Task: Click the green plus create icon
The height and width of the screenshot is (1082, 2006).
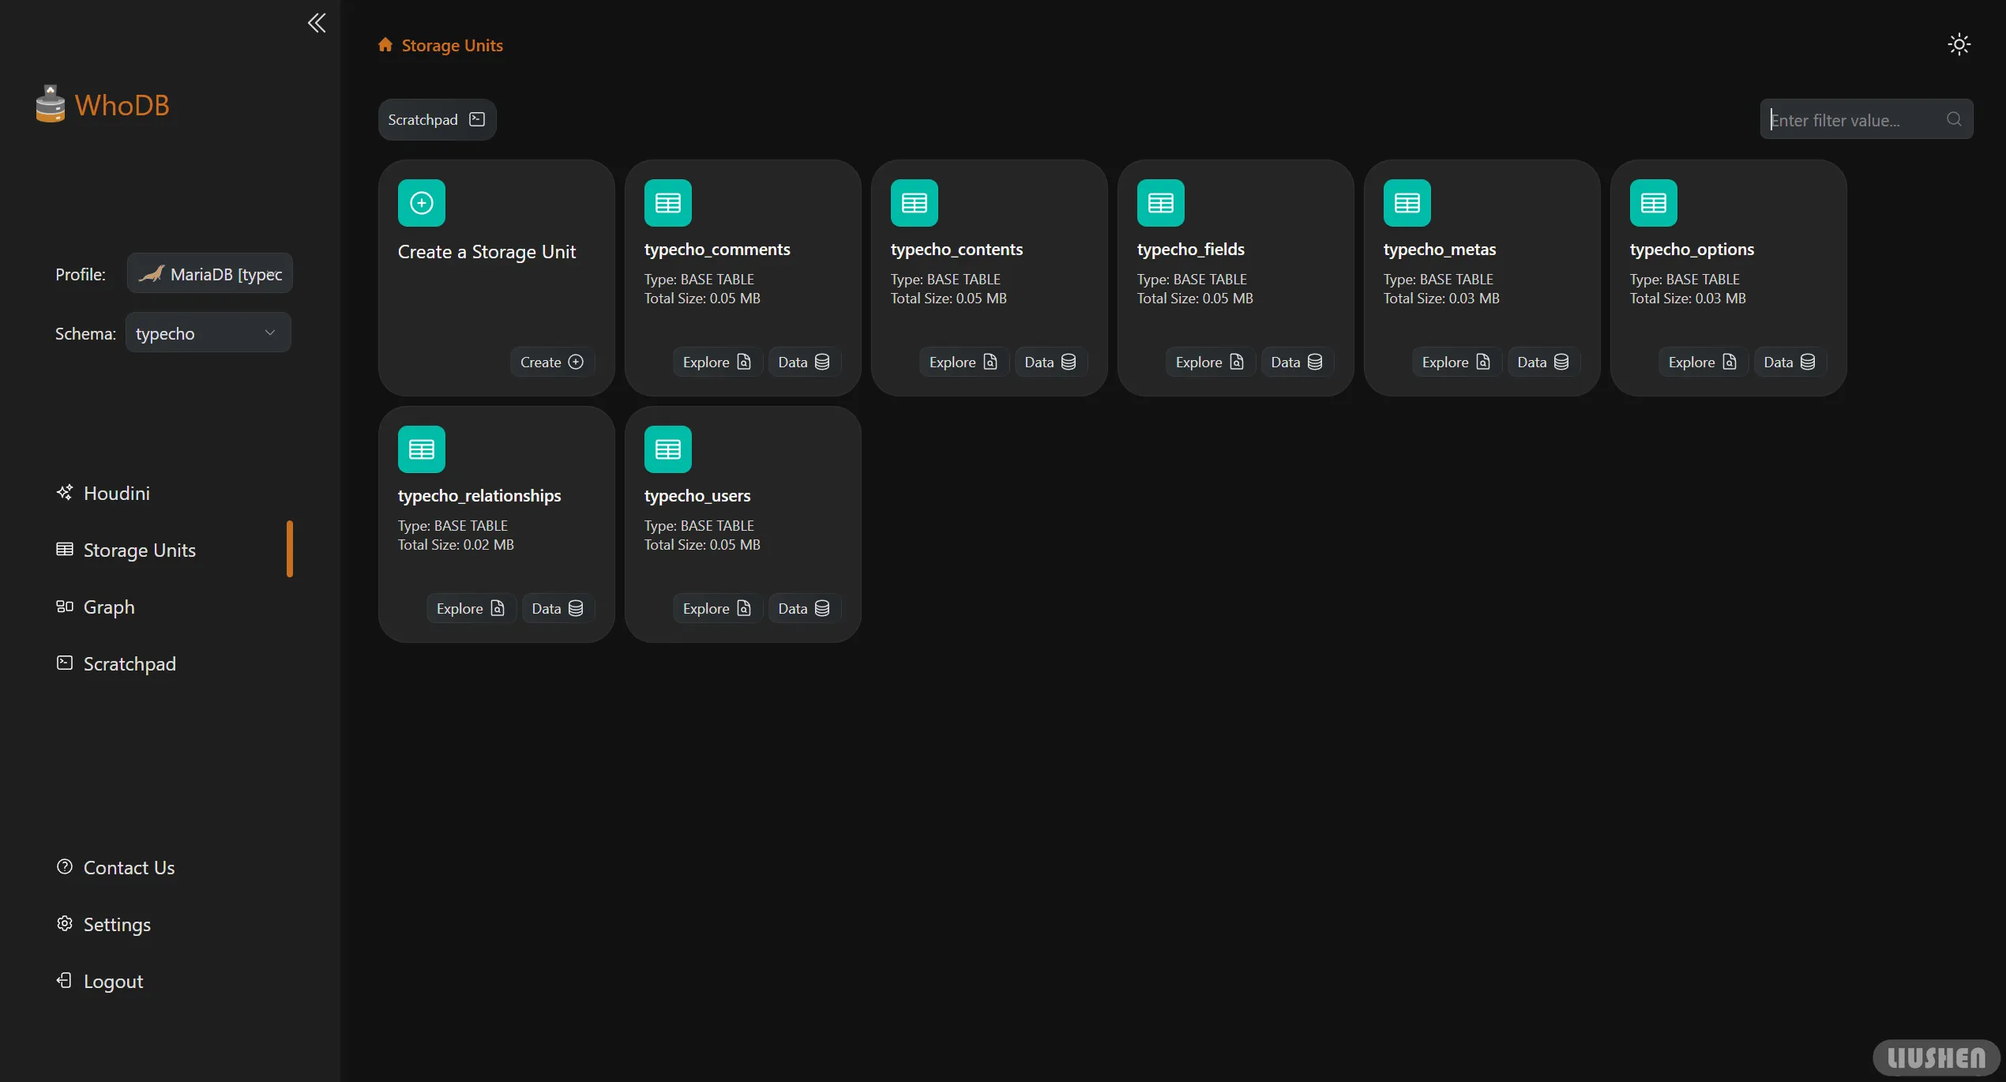Action: [421, 203]
